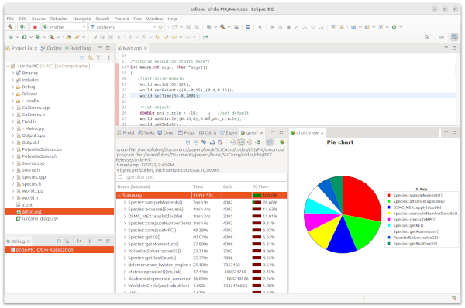Viewport: 465px width, 308px height.
Task: Click the Debug view's remove-terminated icon
Action: (67, 241)
